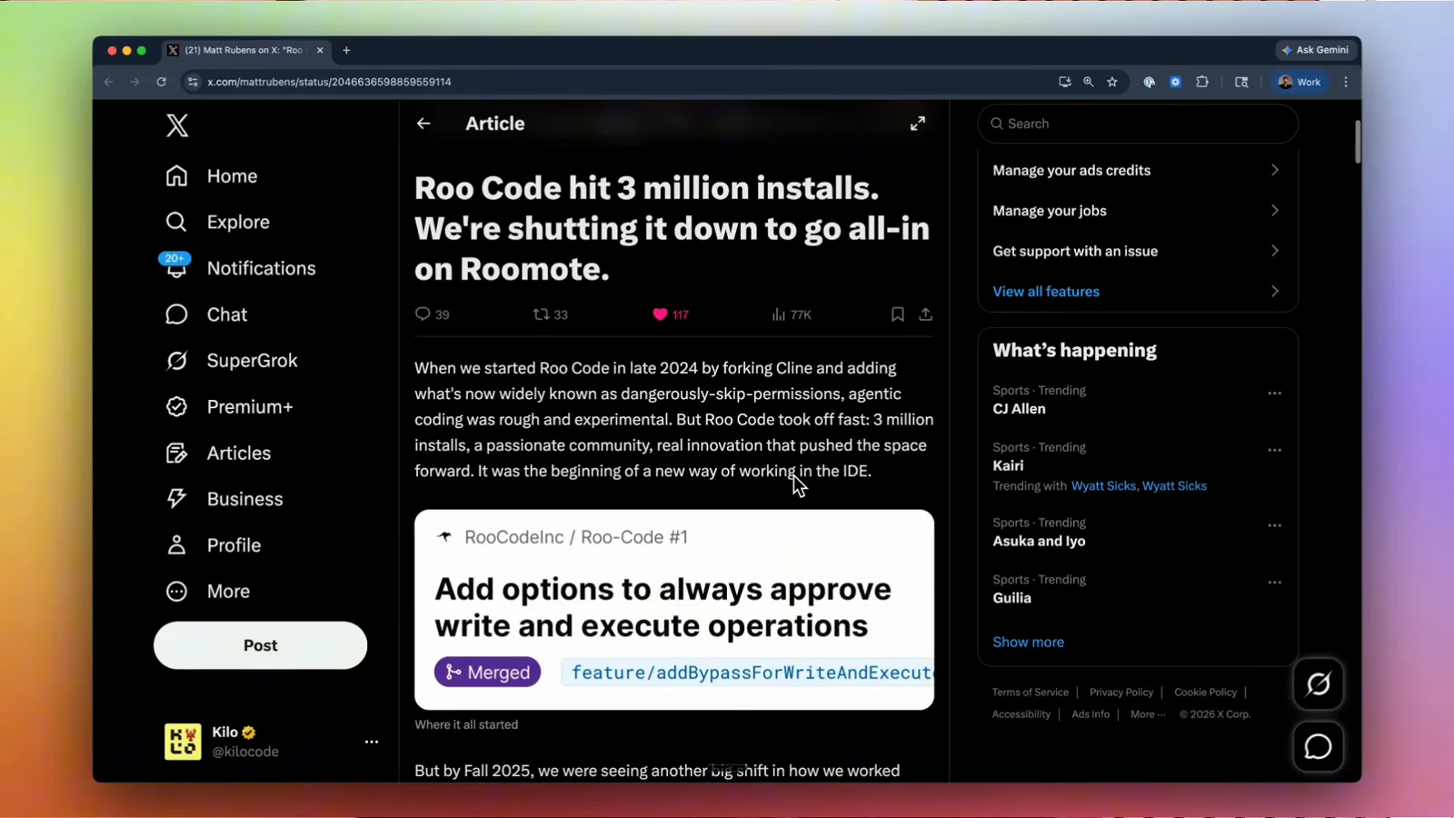Click the More circle icon

pyautogui.click(x=176, y=592)
